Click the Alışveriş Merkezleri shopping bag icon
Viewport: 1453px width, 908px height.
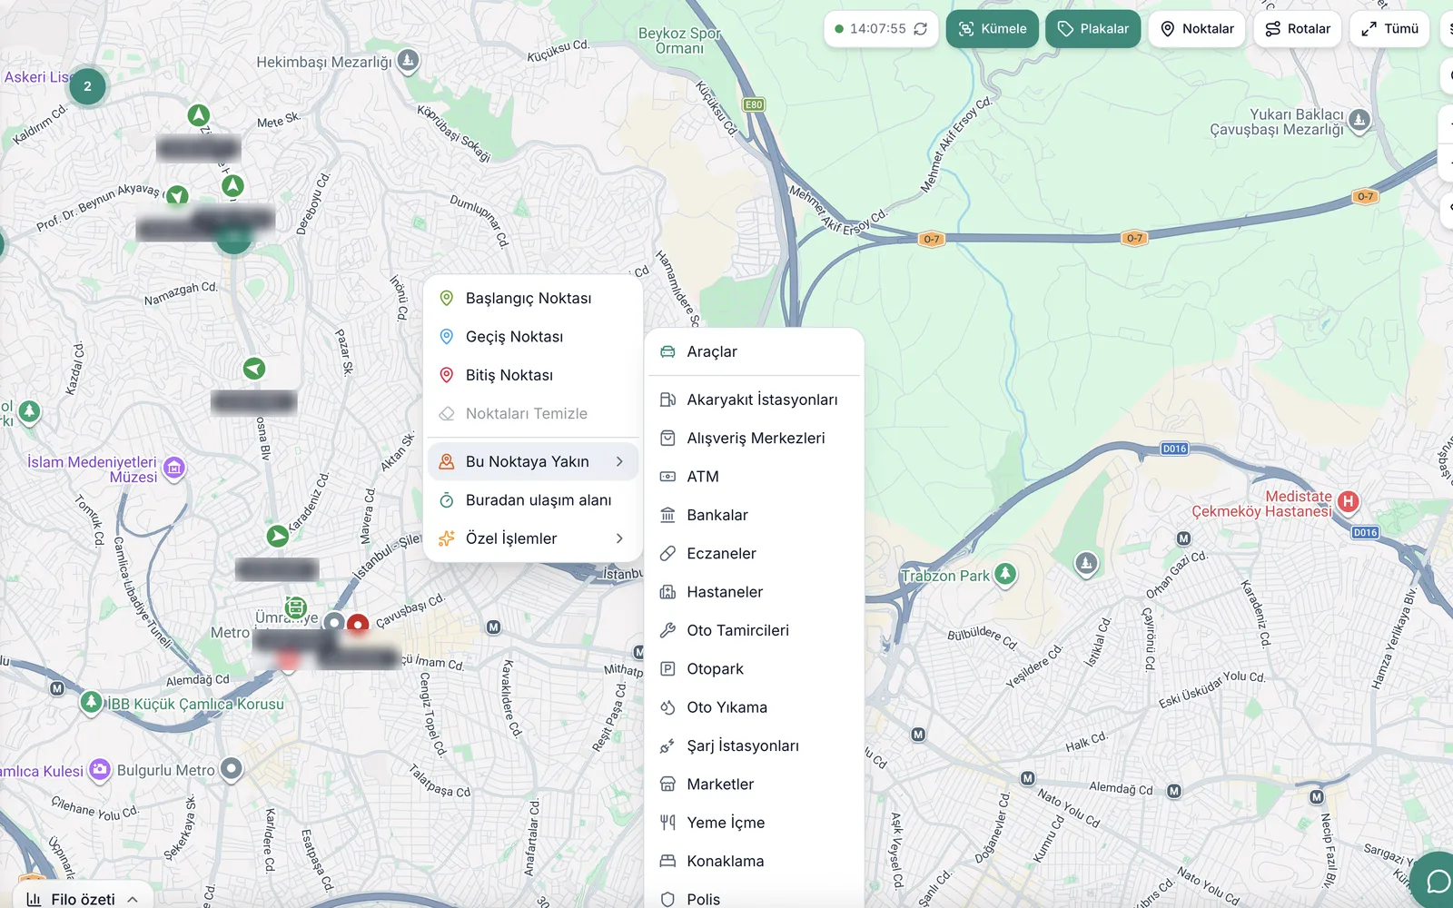[x=667, y=438]
